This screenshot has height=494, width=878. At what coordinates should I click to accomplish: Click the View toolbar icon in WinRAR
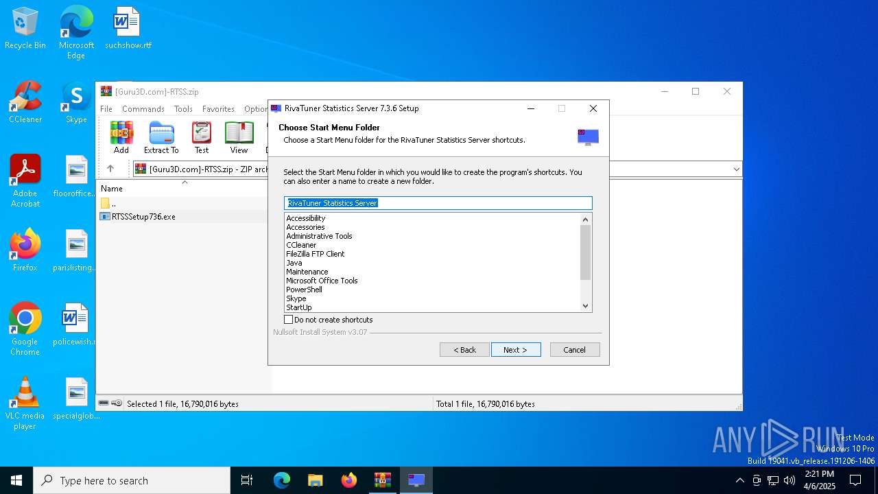(239, 137)
